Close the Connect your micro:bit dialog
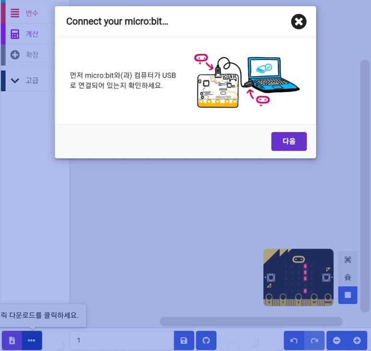This screenshot has width=371, height=351. coord(299,22)
